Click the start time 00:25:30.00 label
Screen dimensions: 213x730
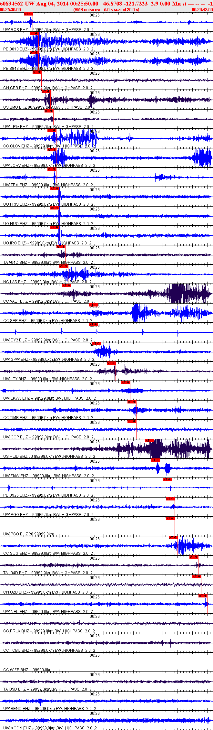11,10
